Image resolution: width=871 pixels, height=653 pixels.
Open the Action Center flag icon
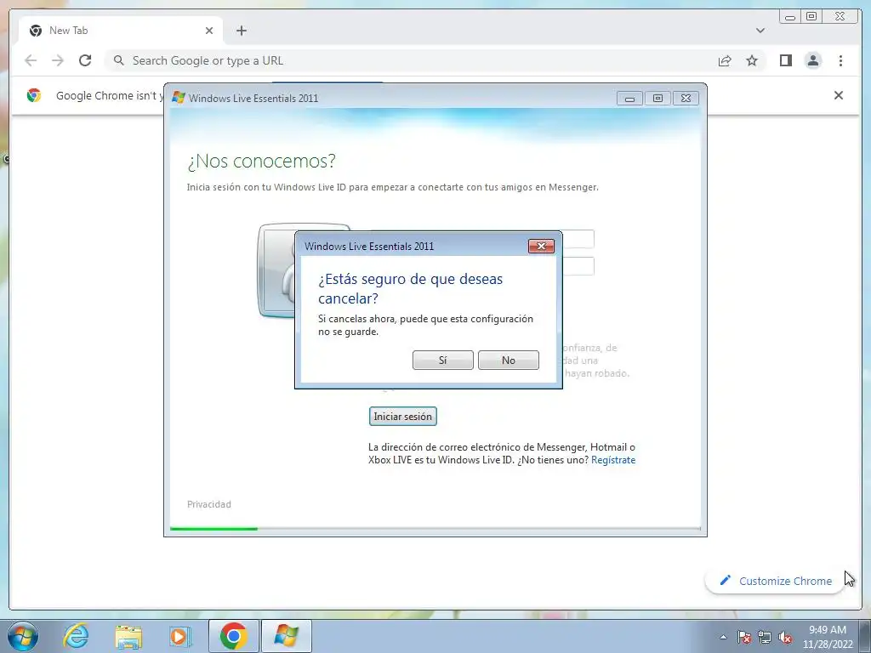744,637
